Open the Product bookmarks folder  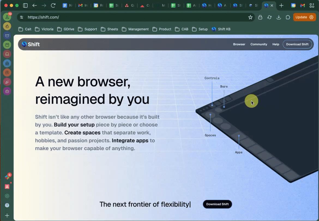pyautogui.click(x=162, y=29)
